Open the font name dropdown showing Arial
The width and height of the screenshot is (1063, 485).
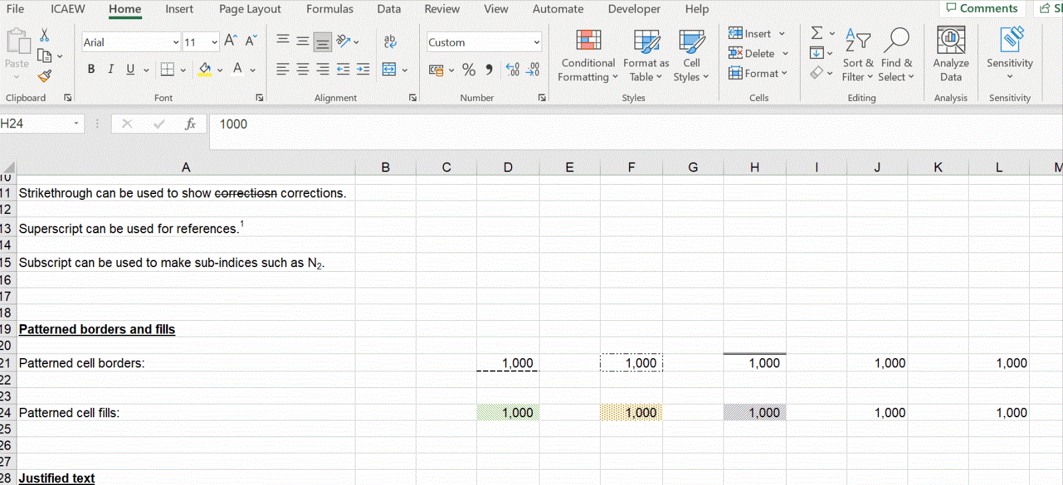click(x=175, y=43)
